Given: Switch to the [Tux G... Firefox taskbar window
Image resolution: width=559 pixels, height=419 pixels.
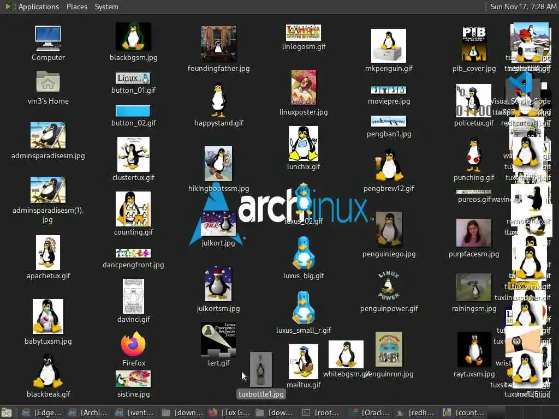Looking at the screenshot, I should coord(229,412).
